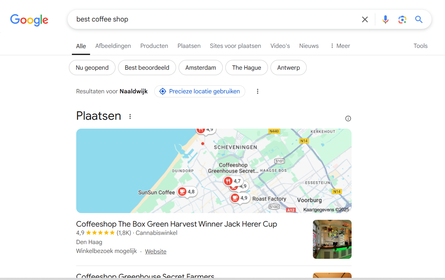Click Precieze locatie gebruiken
Screen dimensions: 445x280
pyautogui.click(x=199, y=91)
